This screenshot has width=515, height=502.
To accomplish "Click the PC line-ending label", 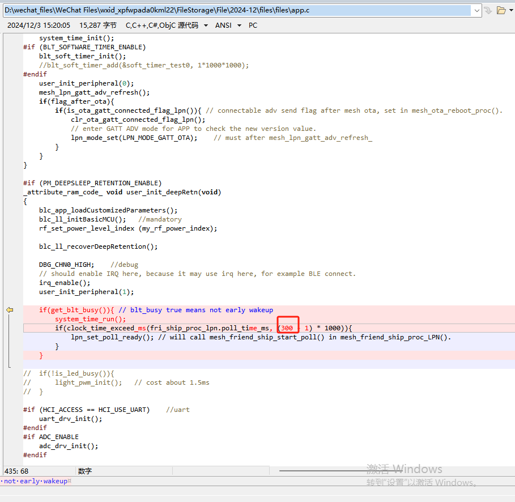I will click(x=253, y=25).
